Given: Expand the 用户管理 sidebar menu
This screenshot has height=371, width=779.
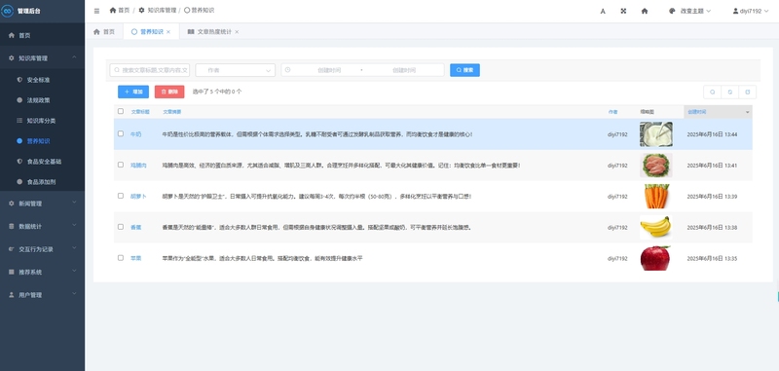Looking at the screenshot, I should tap(42, 294).
